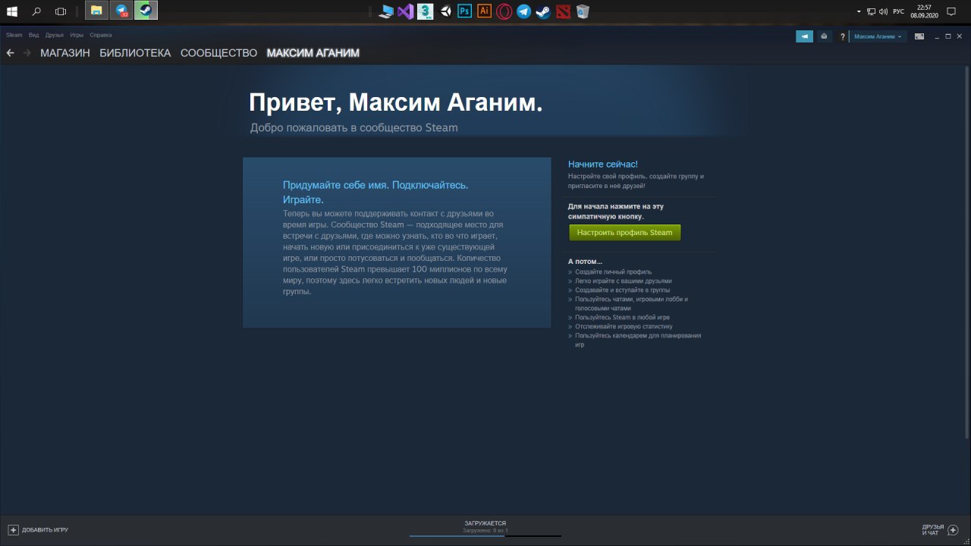
Task: Go back with the left arrow
Action: [x=11, y=53]
